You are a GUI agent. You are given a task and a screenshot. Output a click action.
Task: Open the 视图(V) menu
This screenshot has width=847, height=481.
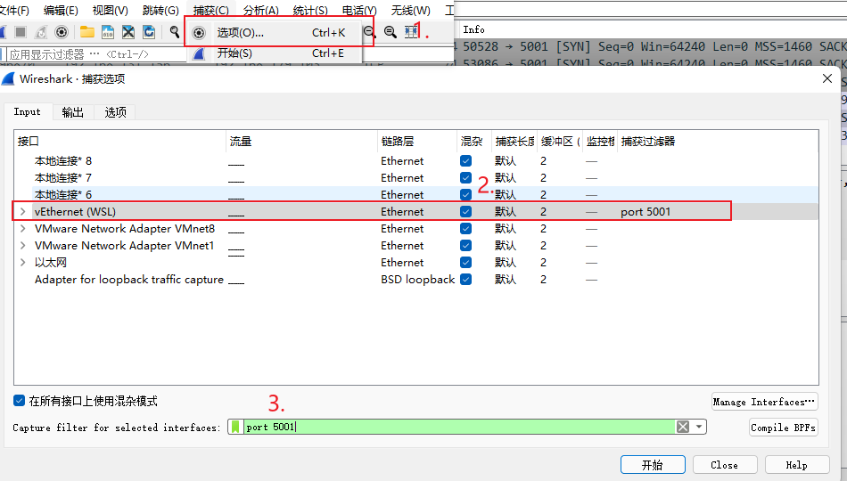click(111, 11)
